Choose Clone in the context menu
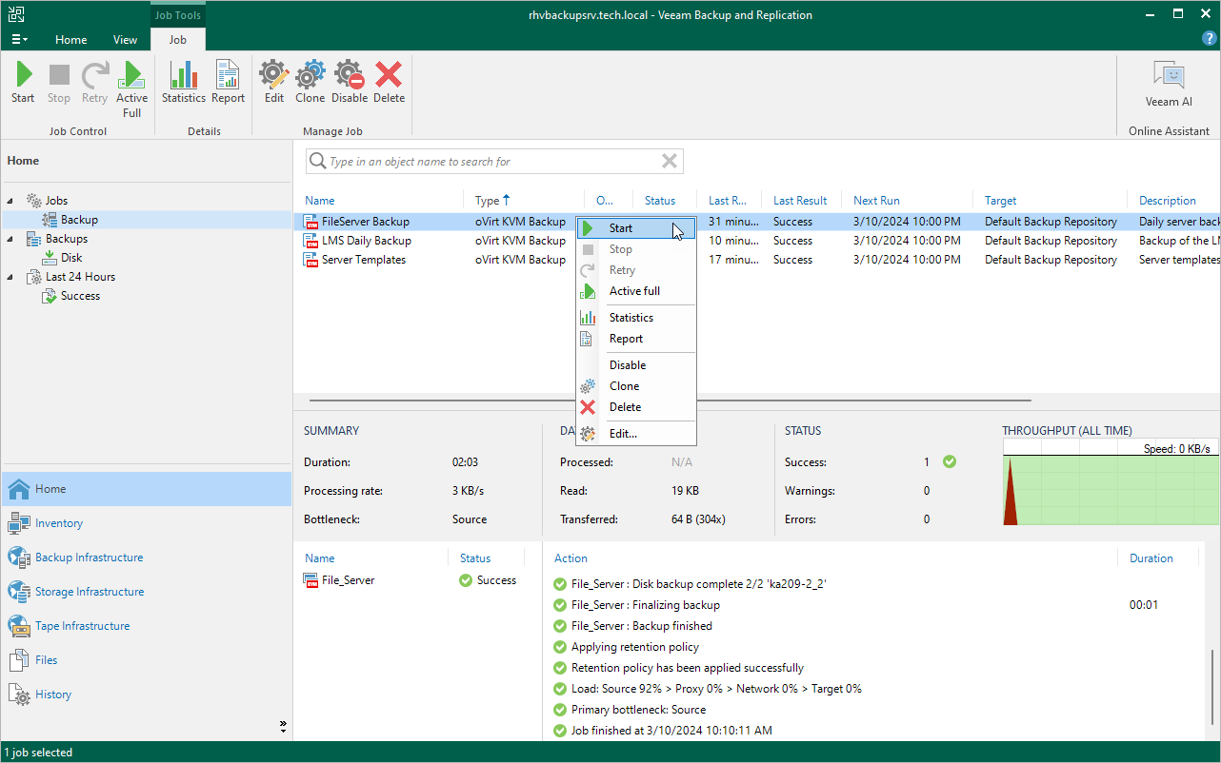 click(636, 386)
